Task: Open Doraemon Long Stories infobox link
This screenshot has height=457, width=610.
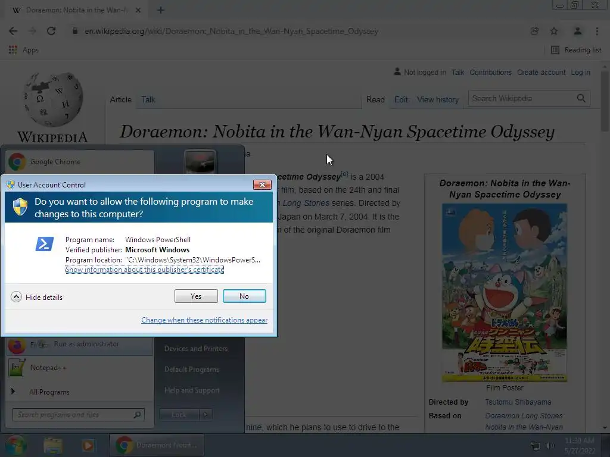Action: [x=524, y=416]
